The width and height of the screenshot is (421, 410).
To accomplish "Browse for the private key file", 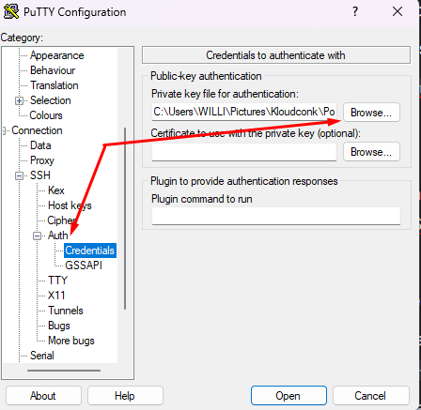I will pyautogui.click(x=371, y=113).
